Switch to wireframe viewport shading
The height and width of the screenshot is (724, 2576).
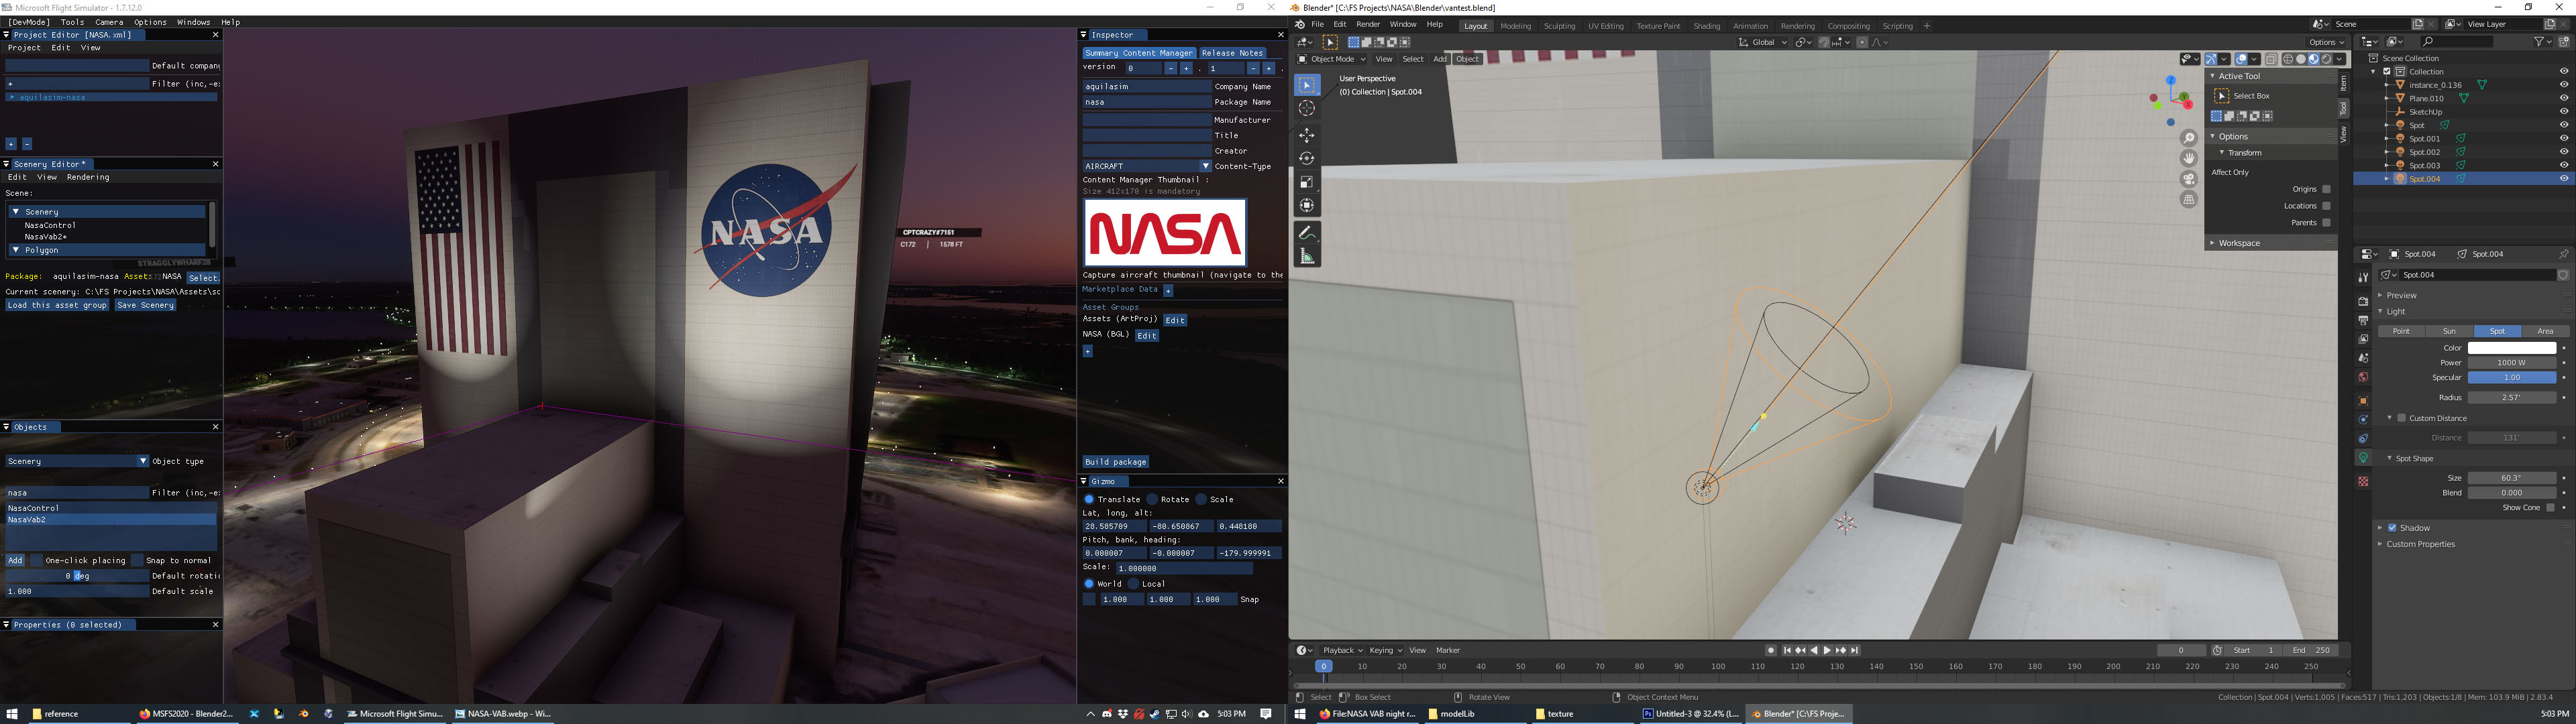(x=2288, y=59)
